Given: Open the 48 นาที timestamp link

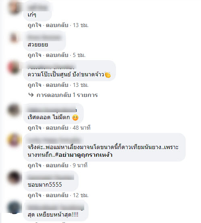Looking at the screenshot, I should click(x=81, y=128).
